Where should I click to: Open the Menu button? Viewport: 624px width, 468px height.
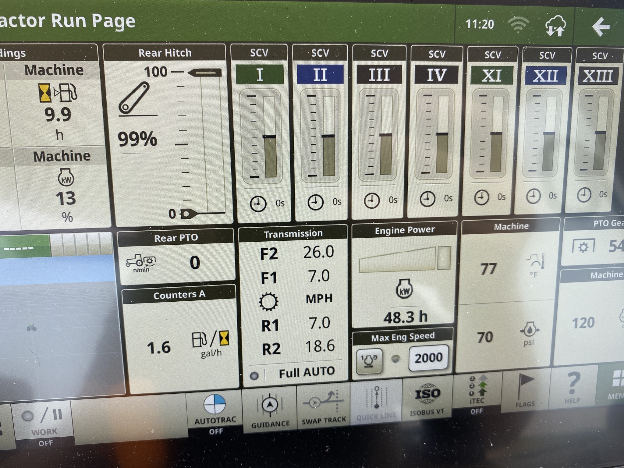click(615, 384)
